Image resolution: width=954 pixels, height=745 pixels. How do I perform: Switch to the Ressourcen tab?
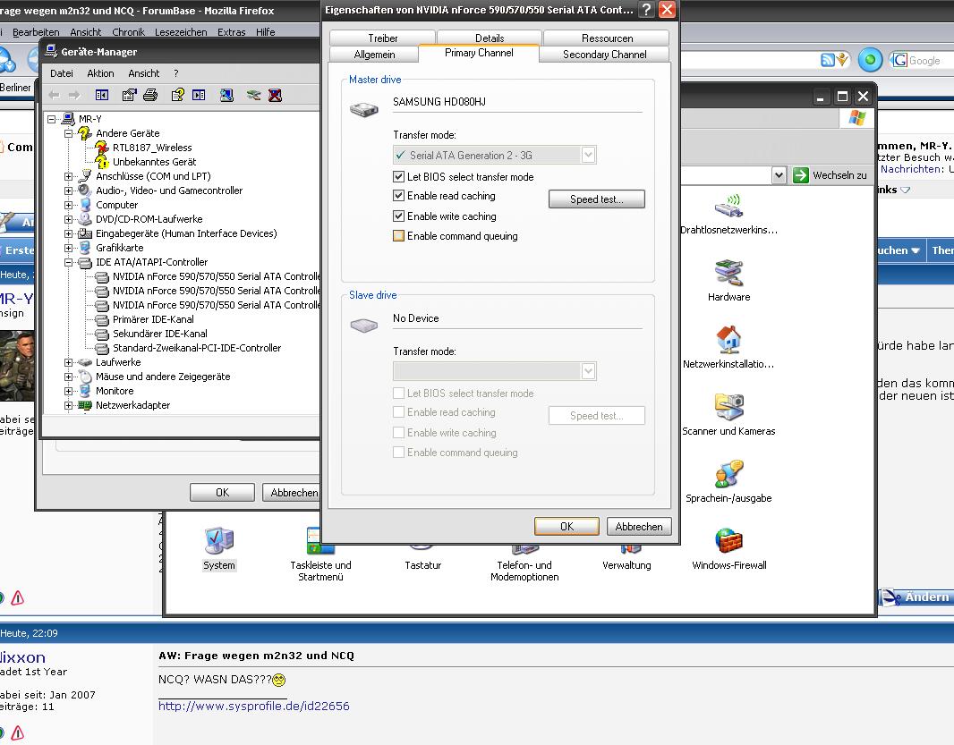[607, 38]
